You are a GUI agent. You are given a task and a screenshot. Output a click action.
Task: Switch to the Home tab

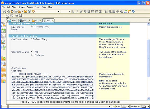13,20
